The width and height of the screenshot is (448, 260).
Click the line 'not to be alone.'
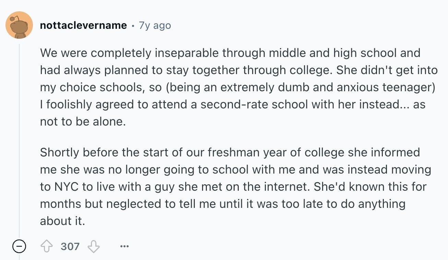[83, 122]
